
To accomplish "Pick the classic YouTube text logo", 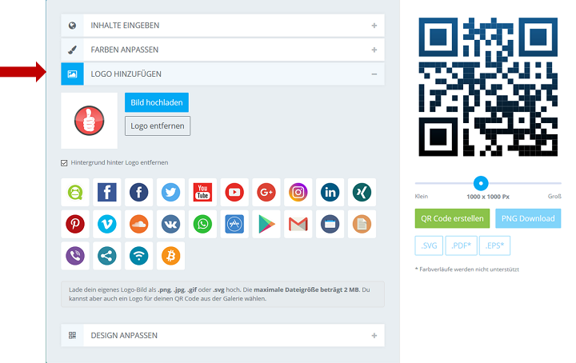I will click(x=202, y=193).
